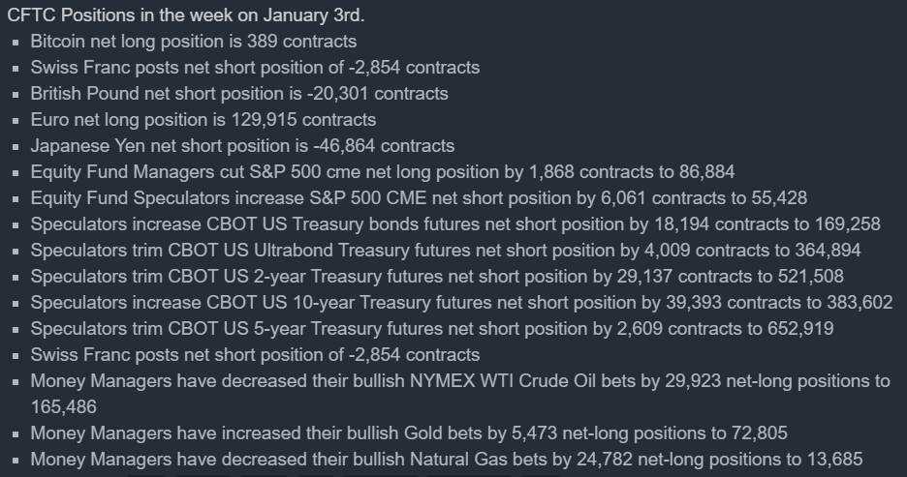Select the Japanese Yen net short line
The height and width of the screenshot is (477, 907).
click(x=241, y=146)
